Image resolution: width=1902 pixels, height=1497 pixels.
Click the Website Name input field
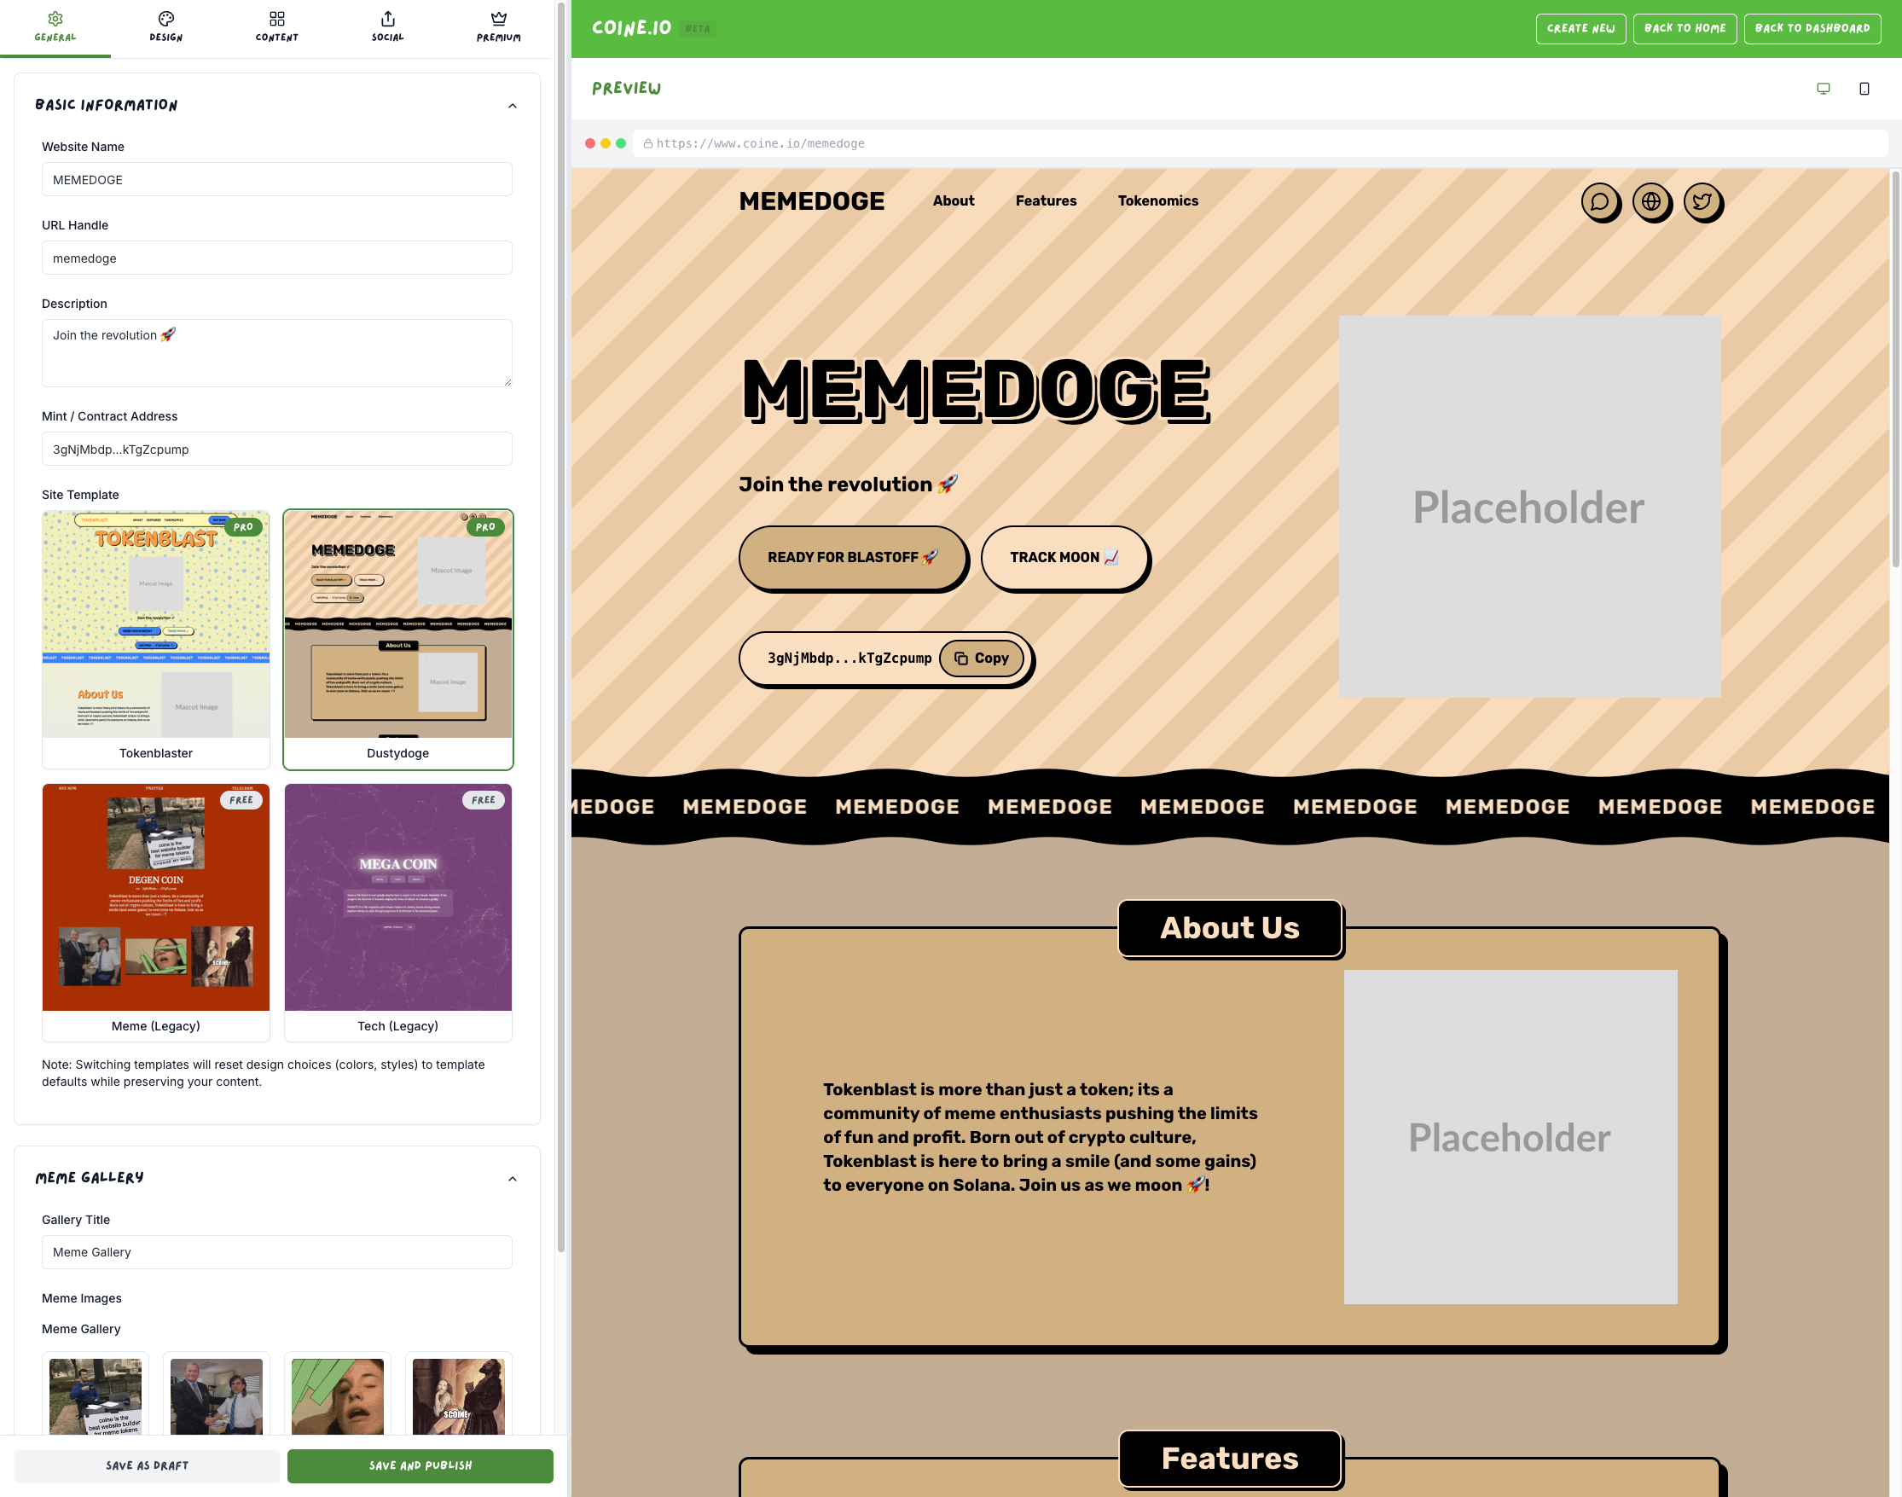pos(277,180)
